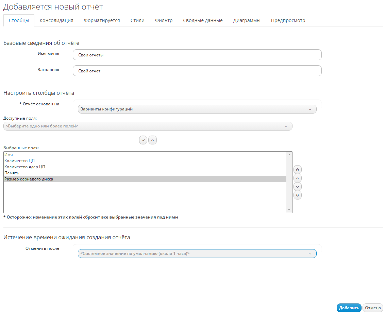
Task: Open 'Отменить после' timeout dropdown
Action: point(197,254)
